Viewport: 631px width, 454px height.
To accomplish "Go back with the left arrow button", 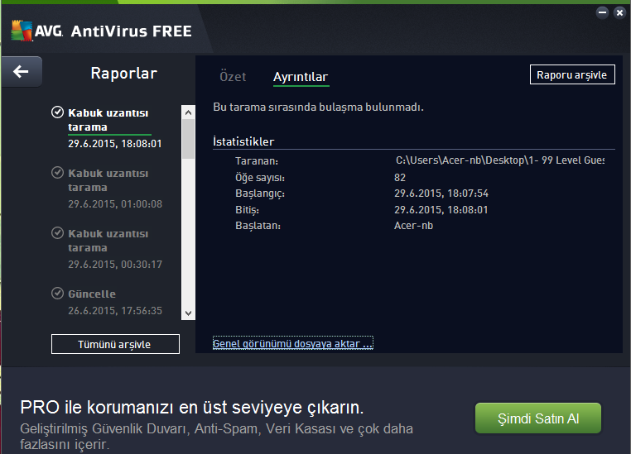I will [x=22, y=71].
